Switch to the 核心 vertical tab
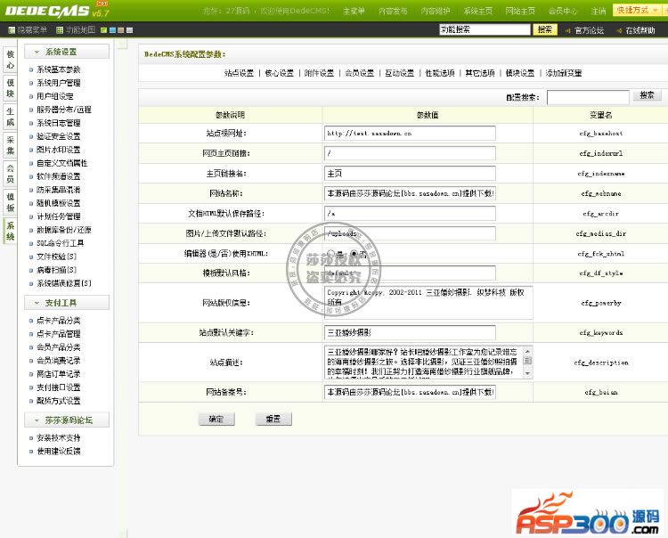This screenshot has width=668, height=538. point(10,60)
